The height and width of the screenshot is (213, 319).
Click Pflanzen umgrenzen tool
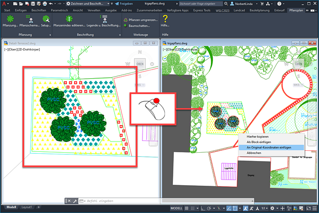pyautogui.click(x=139, y=19)
